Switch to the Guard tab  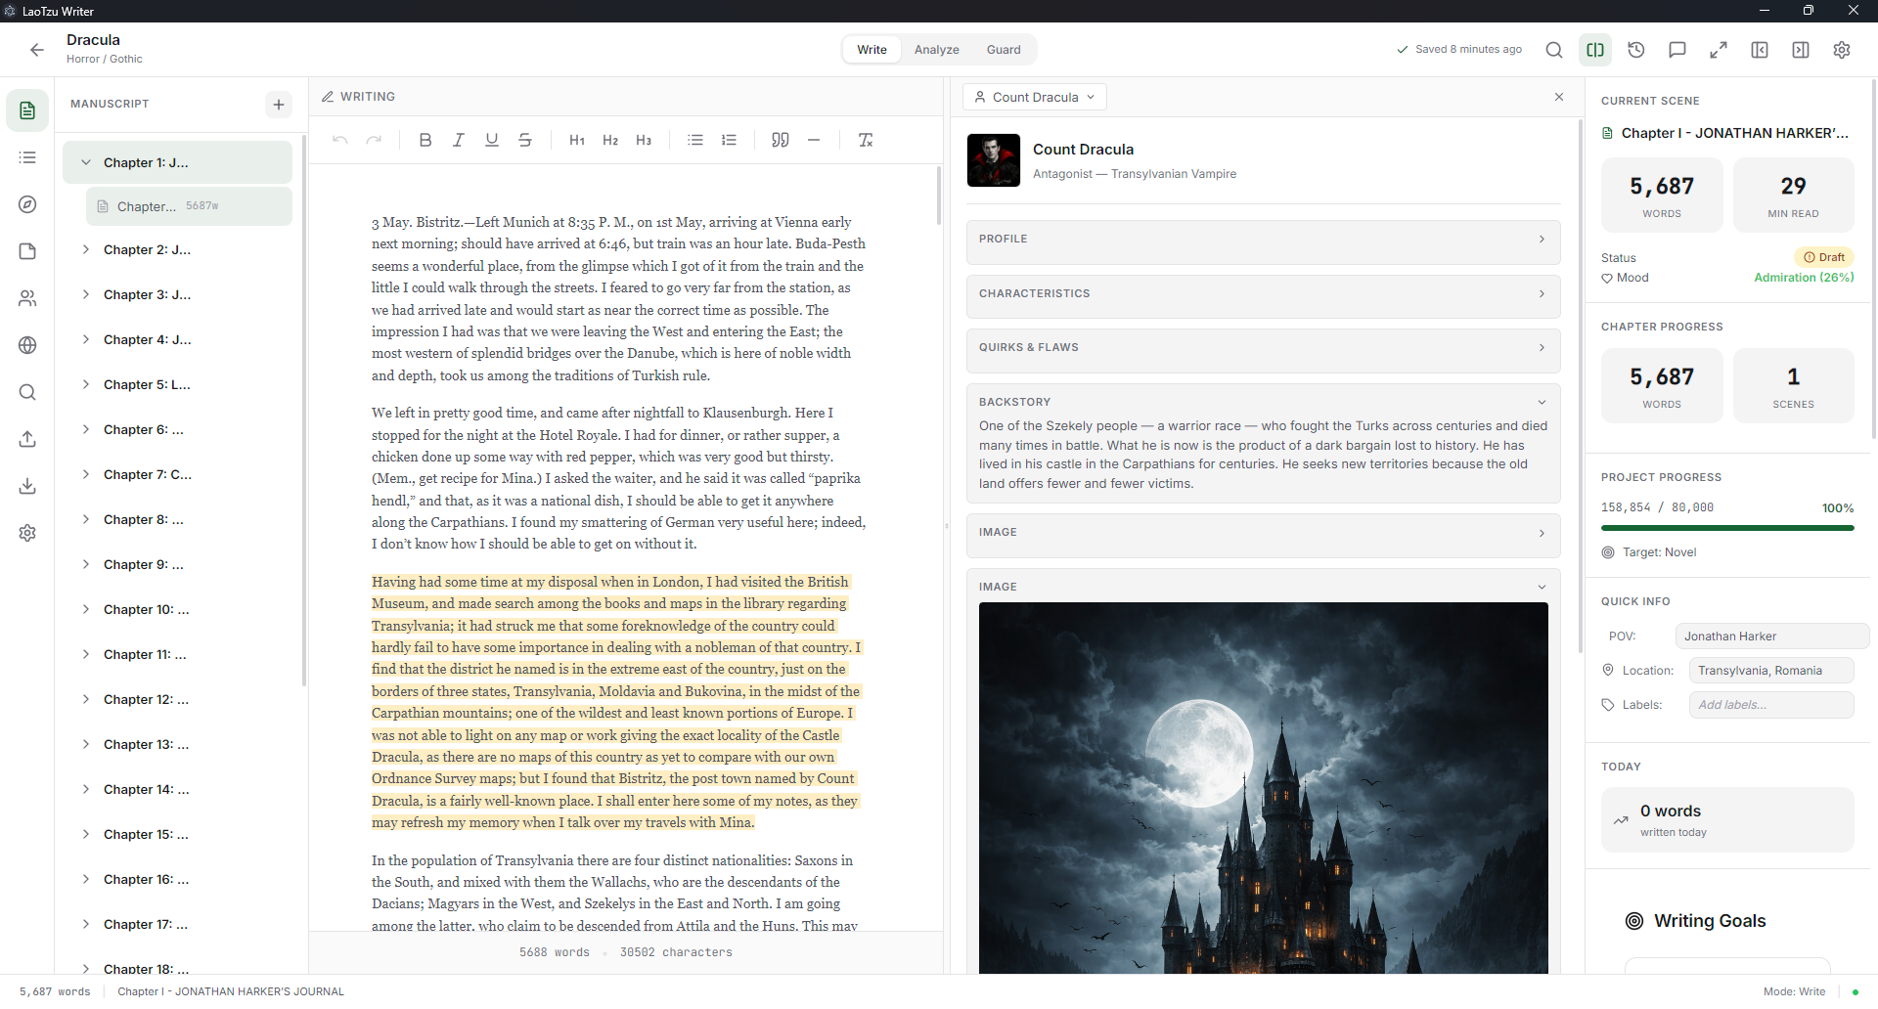coord(1003,50)
